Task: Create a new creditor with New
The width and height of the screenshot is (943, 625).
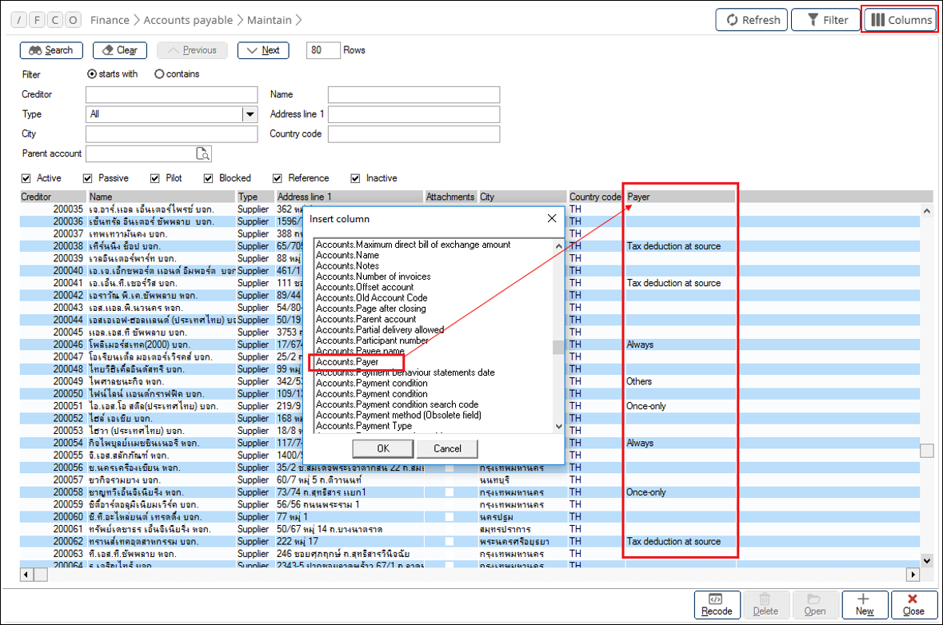Action: (864, 604)
